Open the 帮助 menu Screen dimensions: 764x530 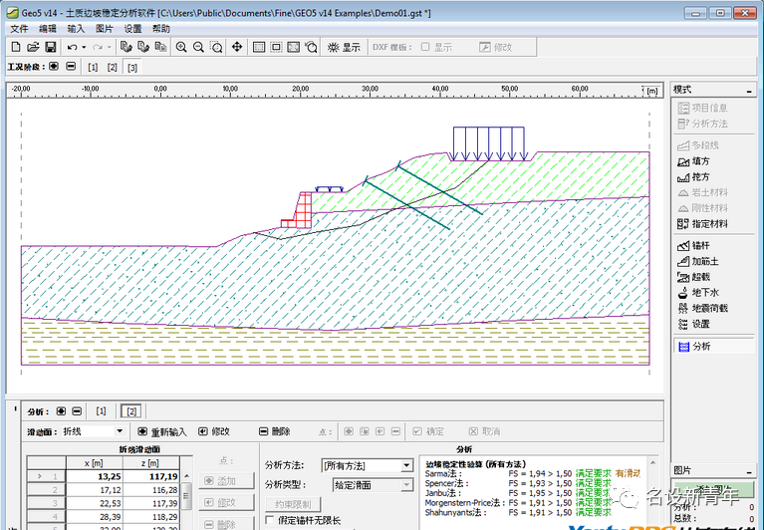pyautogui.click(x=160, y=29)
